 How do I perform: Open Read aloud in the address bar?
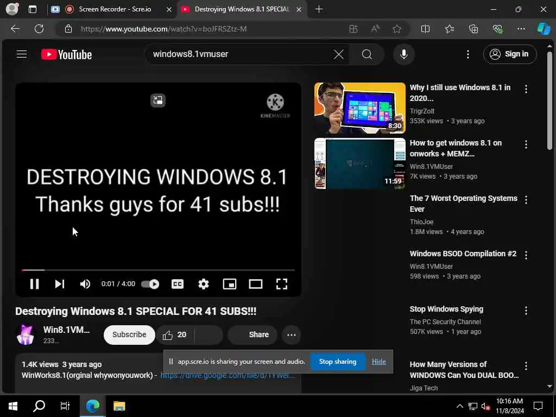pyautogui.click(x=375, y=29)
